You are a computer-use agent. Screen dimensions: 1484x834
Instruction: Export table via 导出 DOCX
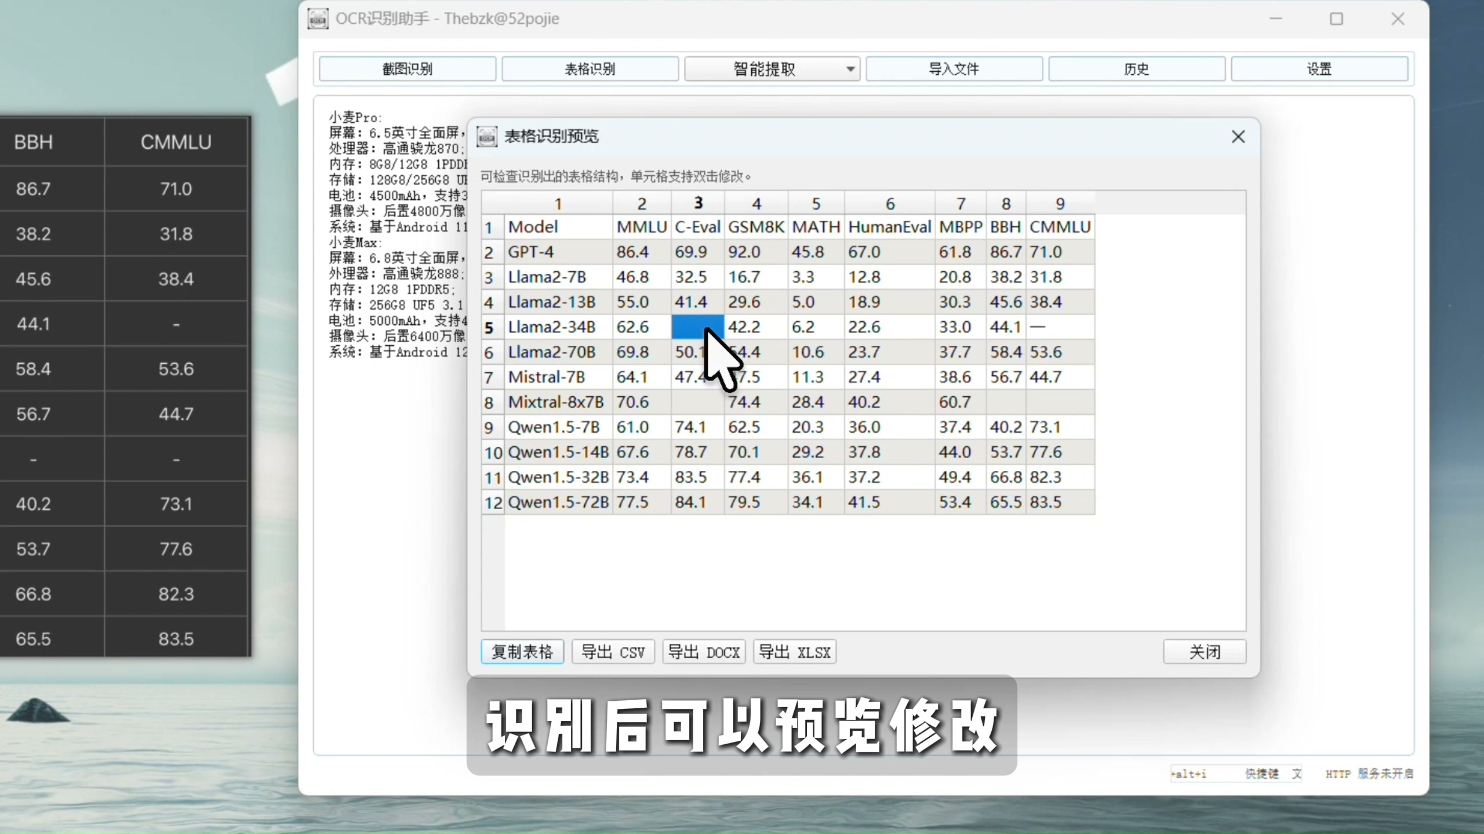pyautogui.click(x=704, y=652)
